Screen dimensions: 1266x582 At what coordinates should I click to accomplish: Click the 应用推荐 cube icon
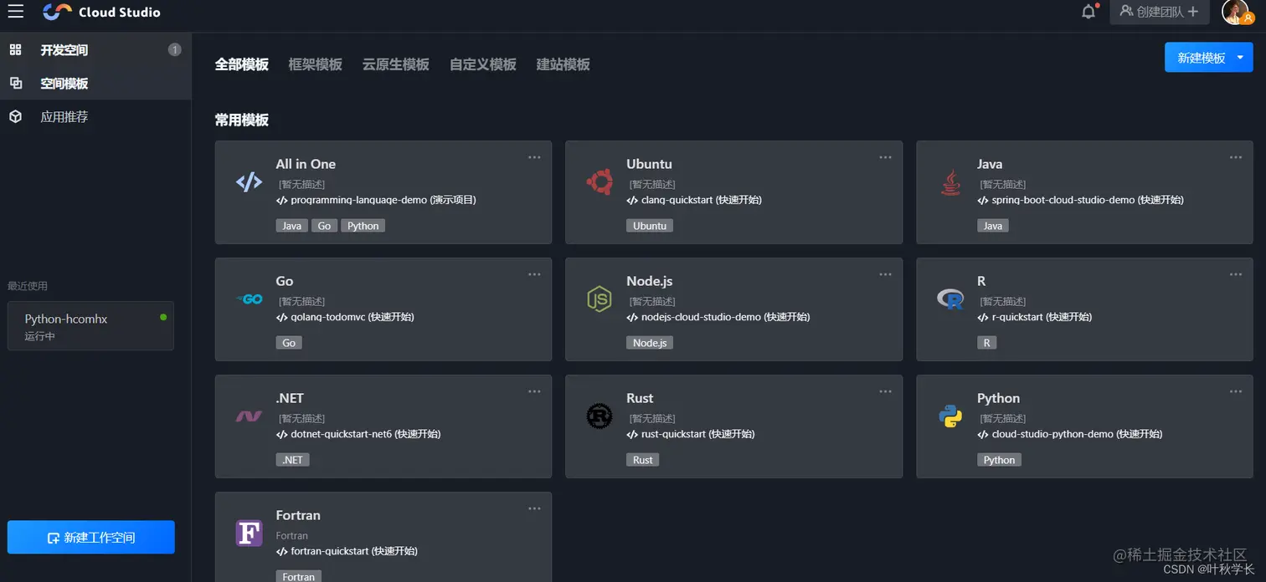(15, 117)
